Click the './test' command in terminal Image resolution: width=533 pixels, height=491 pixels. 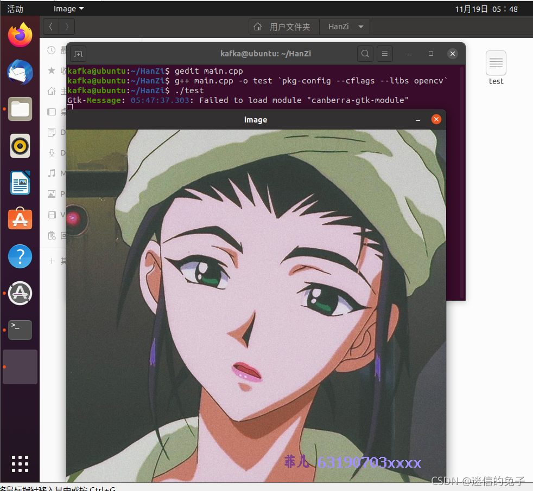(x=189, y=91)
